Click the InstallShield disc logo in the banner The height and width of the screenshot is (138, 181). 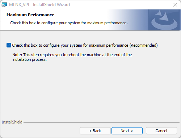point(164,20)
